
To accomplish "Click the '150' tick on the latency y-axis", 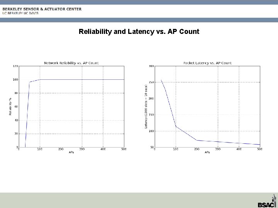I will point(151,115).
